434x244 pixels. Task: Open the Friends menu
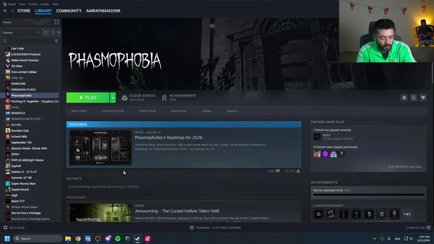point(33,4)
